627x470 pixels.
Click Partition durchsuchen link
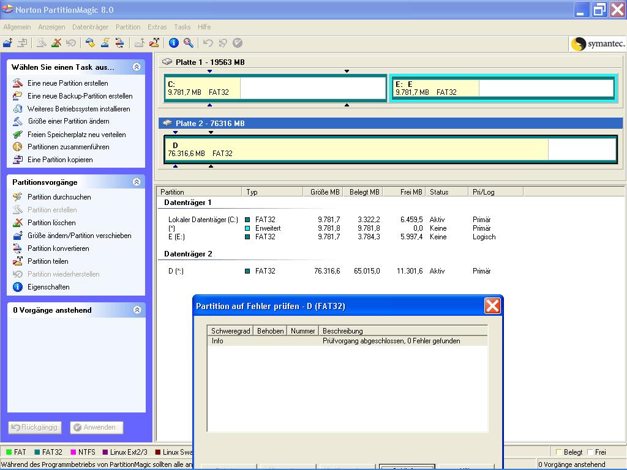[x=59, y=196]
